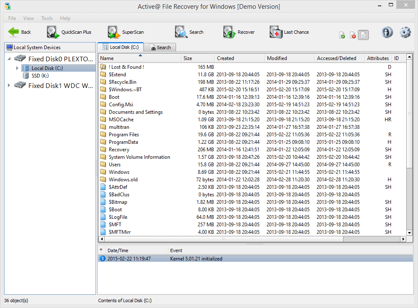Screen dimensions: 418x308
Task: Click the Users folder icon
Action: tap(103, 164)
